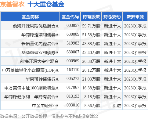Click fund code 003857
The image size is (148, 119).
[73, 25]
